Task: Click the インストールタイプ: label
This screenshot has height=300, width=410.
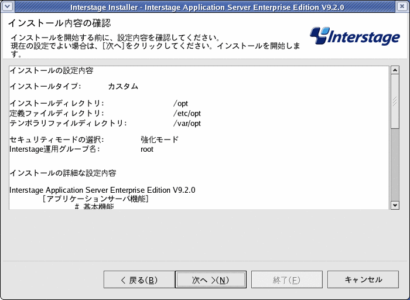Action: click(45, 86)
